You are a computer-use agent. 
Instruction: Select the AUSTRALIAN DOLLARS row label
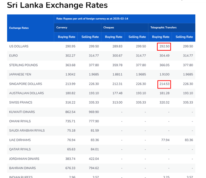(x=26, y=93)
